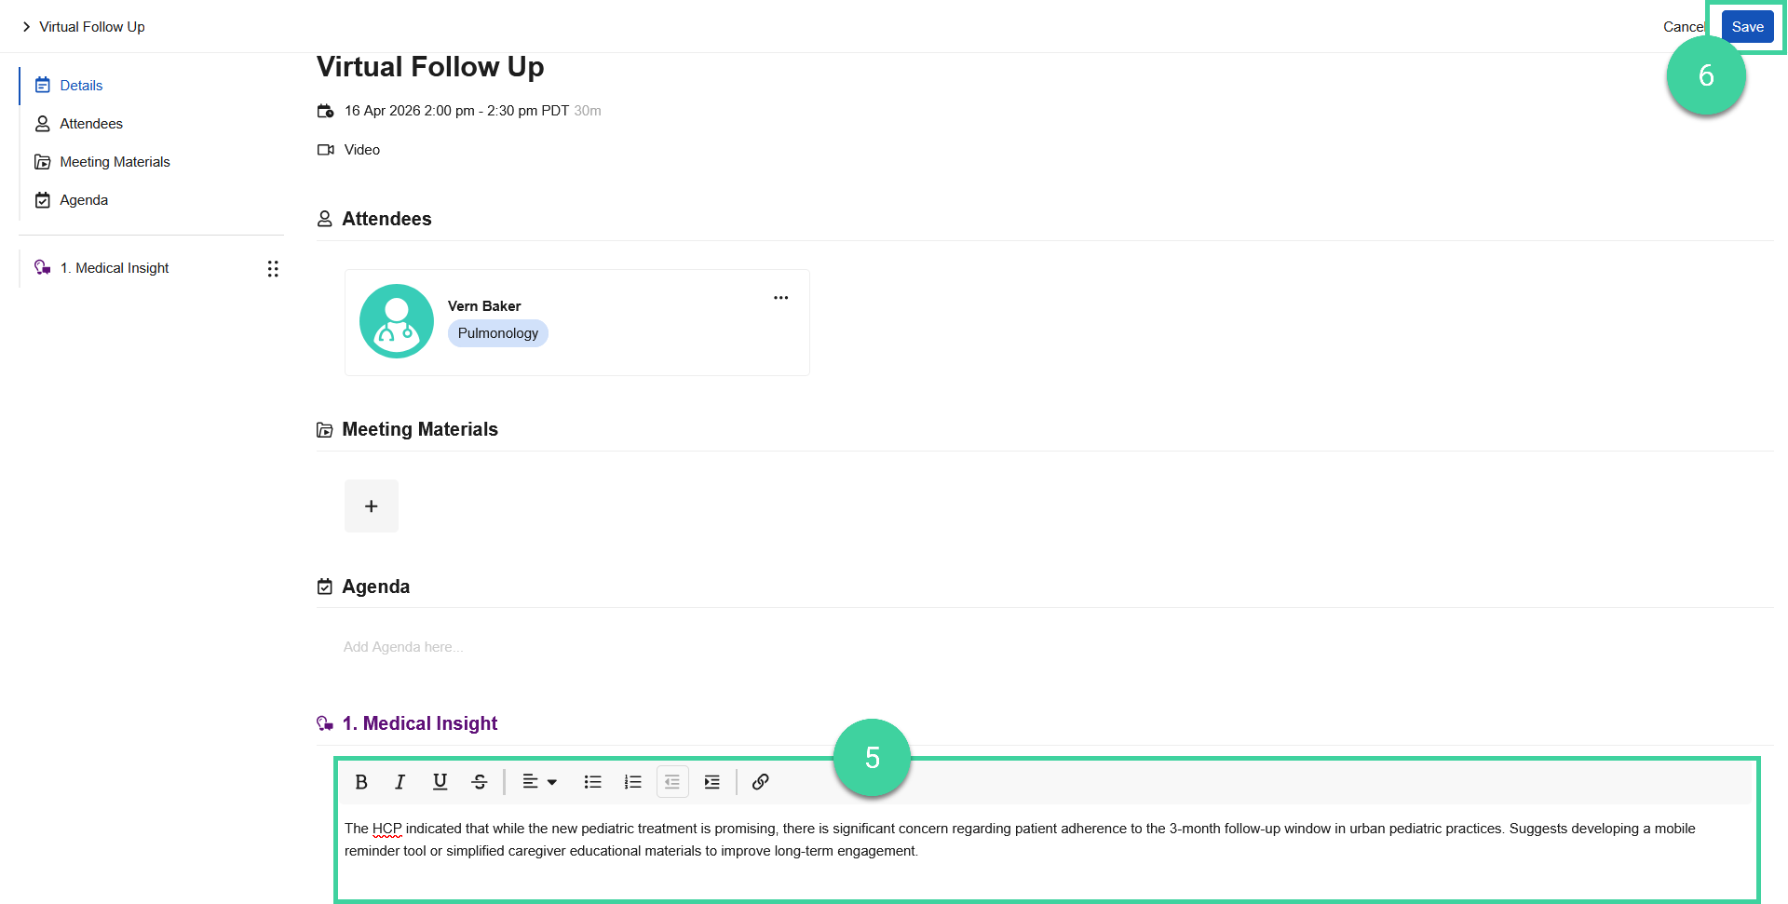Screen dimensions: 1788x904
Task: Select Meeting Materials in the sidebar
Action: coord(115,161)
